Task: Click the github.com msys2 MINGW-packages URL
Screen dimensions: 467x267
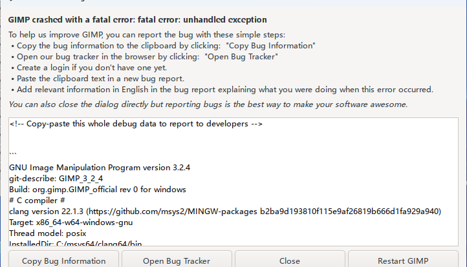Action: [173, 212]
